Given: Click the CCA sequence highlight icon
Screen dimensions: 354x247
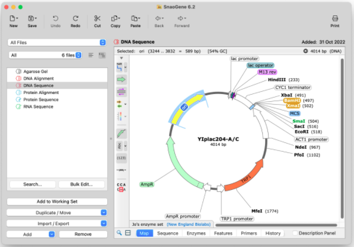Looking at the screenshot, I should pyautogui.click(x=121, y=187).
